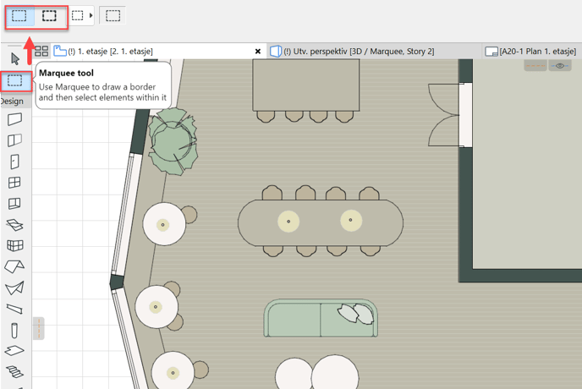Select the Marquee tool in the toolbox

[15, 80]
